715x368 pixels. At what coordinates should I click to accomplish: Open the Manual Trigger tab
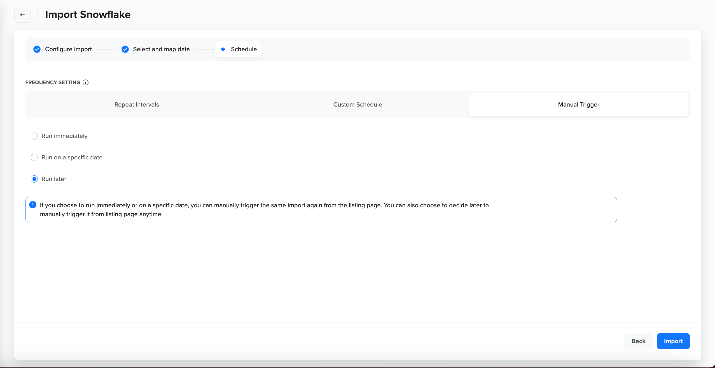(578, 105)
